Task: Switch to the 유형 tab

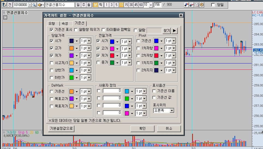Action: (52, 23)
